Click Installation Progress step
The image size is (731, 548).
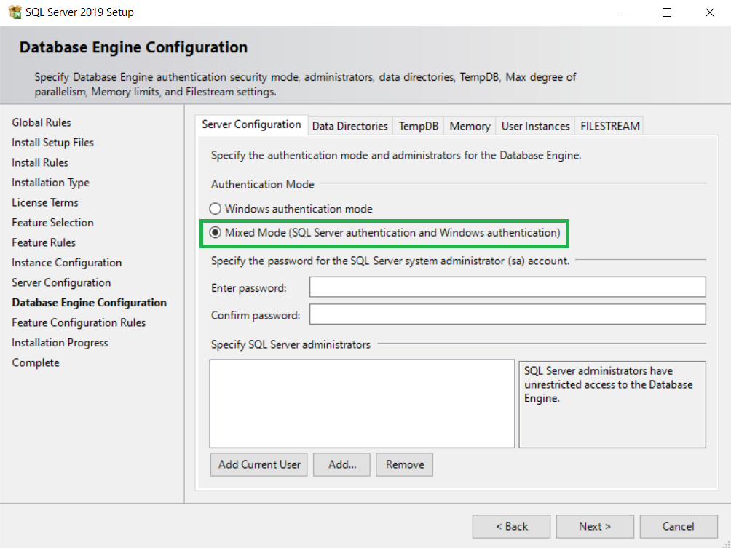click(60, 343)
